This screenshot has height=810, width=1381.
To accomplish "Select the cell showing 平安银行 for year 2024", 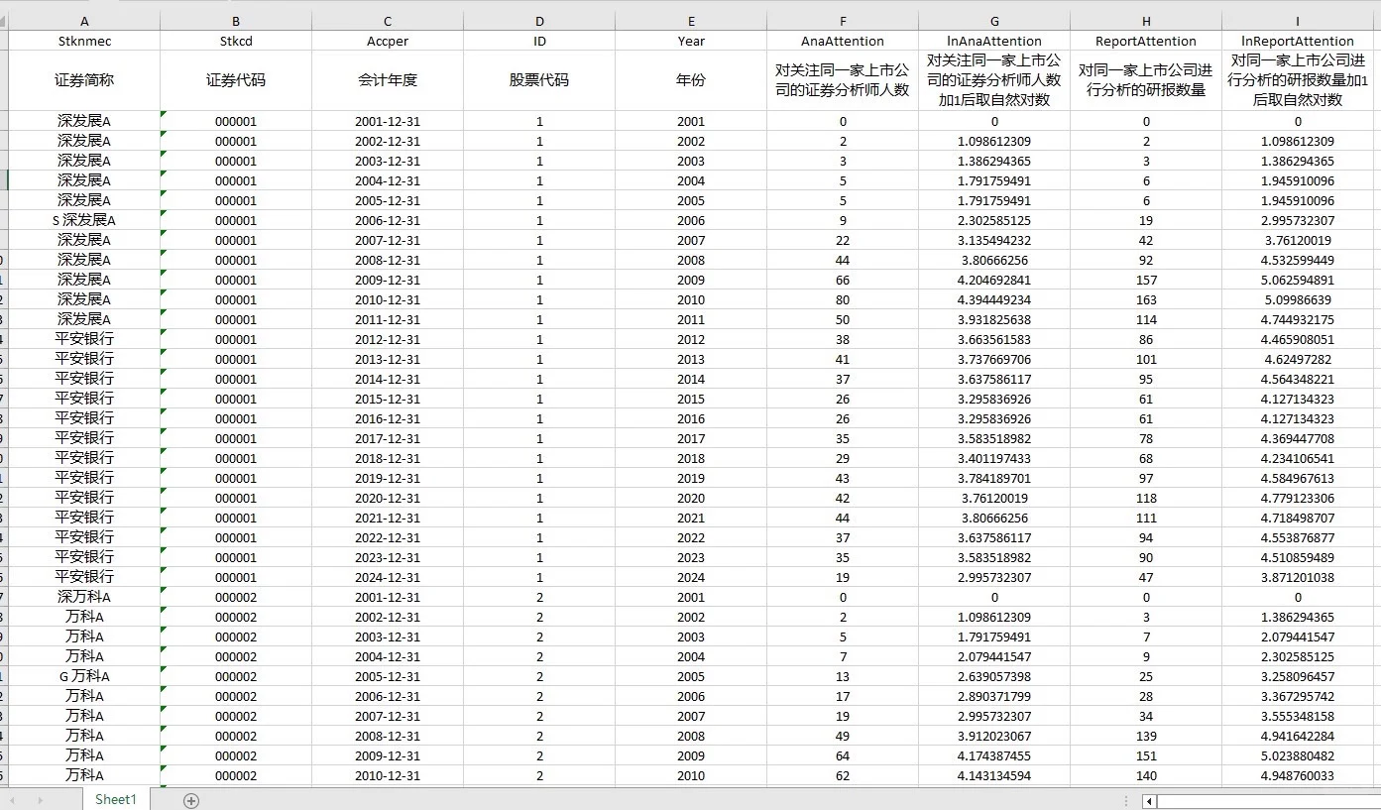I will click(x=84, y=577).
